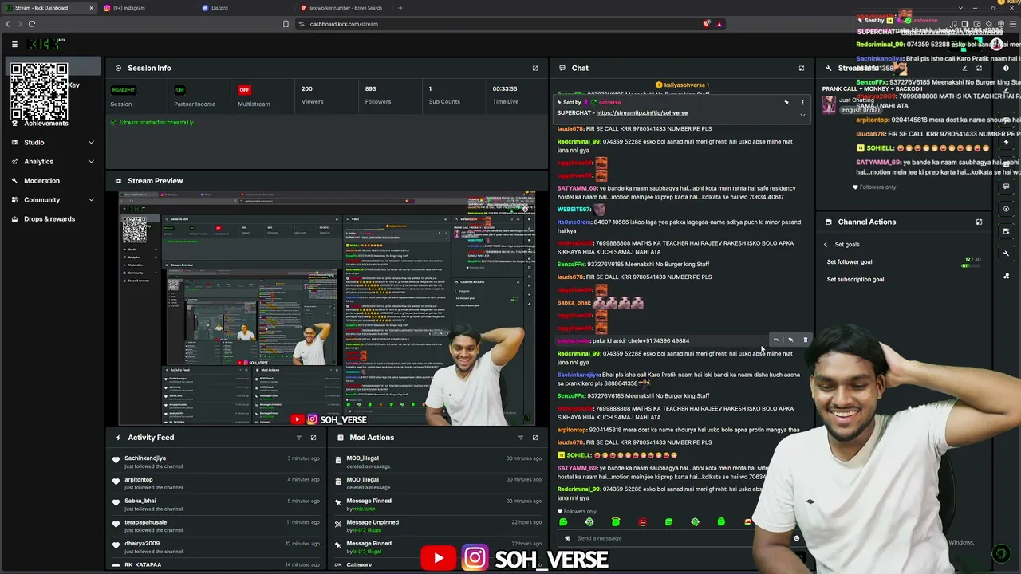Delete the hovered chat message with trash icon
Viewport: 1021px width, 574px height.
tap(805, 340)
